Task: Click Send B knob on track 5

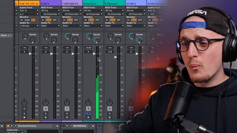Action: [x=33, y=40]
